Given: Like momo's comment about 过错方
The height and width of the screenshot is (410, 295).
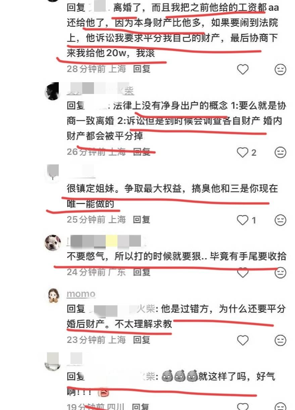Looking at the screenshot, I should click(x=243, y=340).
